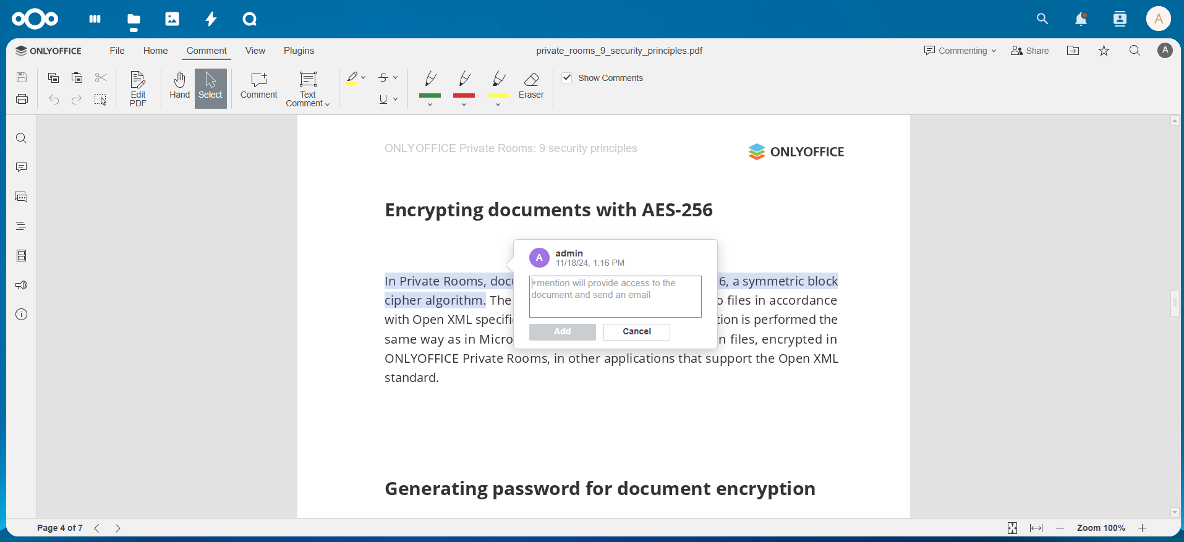Switch to the Comment tab

click(207, 51)
